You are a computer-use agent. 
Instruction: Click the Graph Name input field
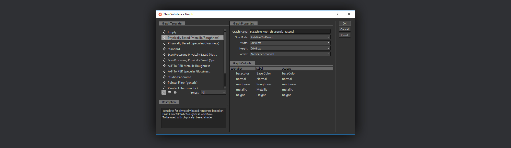[x=290, y=32]
